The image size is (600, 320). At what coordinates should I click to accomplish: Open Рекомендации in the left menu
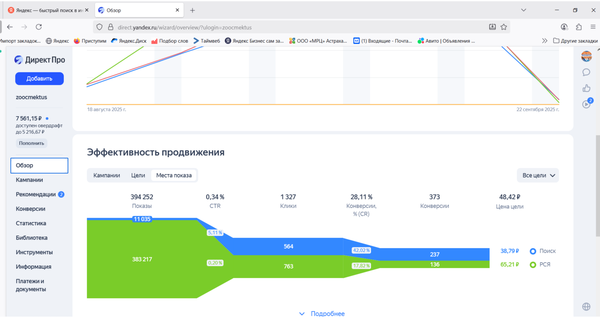36,194
